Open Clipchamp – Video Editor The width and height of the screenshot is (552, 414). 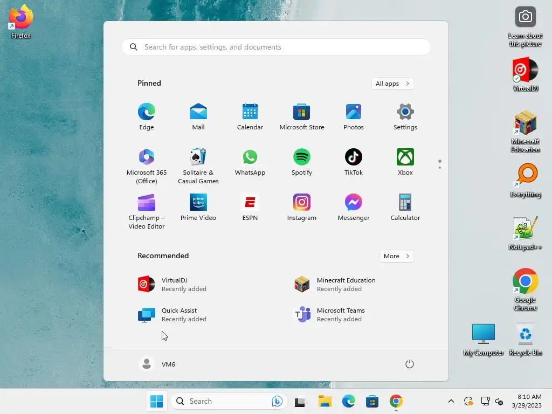147,211
